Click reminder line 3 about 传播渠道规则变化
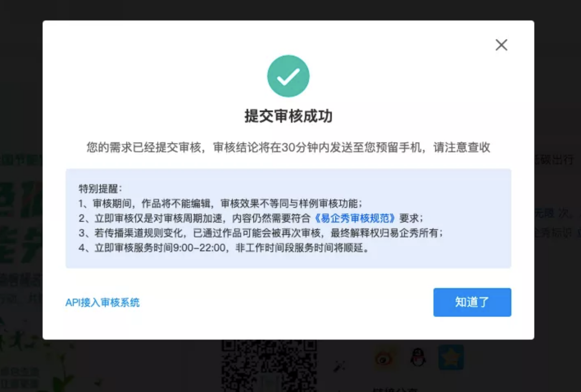This screenshot has width=581, height=392. pos(261,233)
